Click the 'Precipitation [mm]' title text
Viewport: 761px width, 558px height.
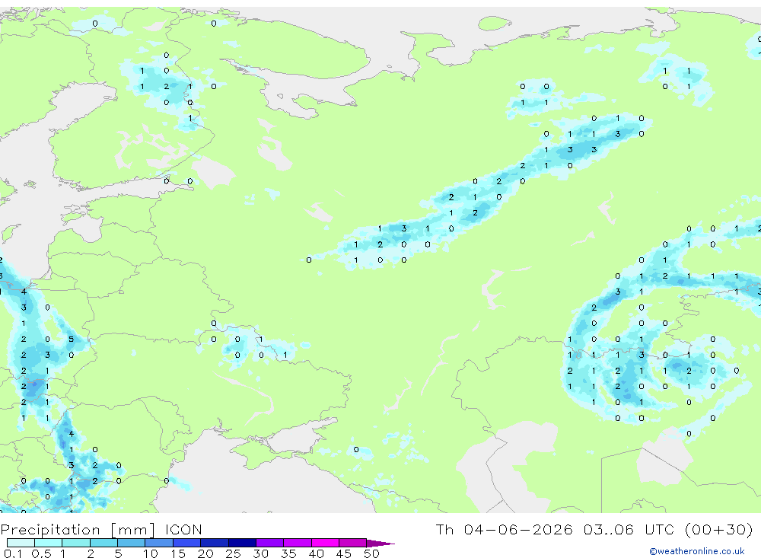click(78, 530)
